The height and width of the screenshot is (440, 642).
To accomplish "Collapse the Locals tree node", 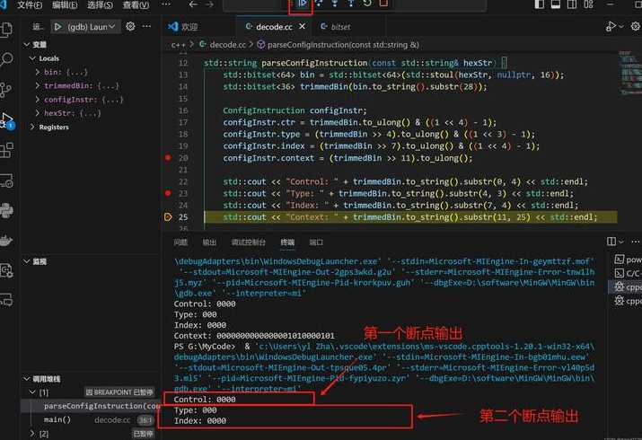I will (x=32, y=58).
